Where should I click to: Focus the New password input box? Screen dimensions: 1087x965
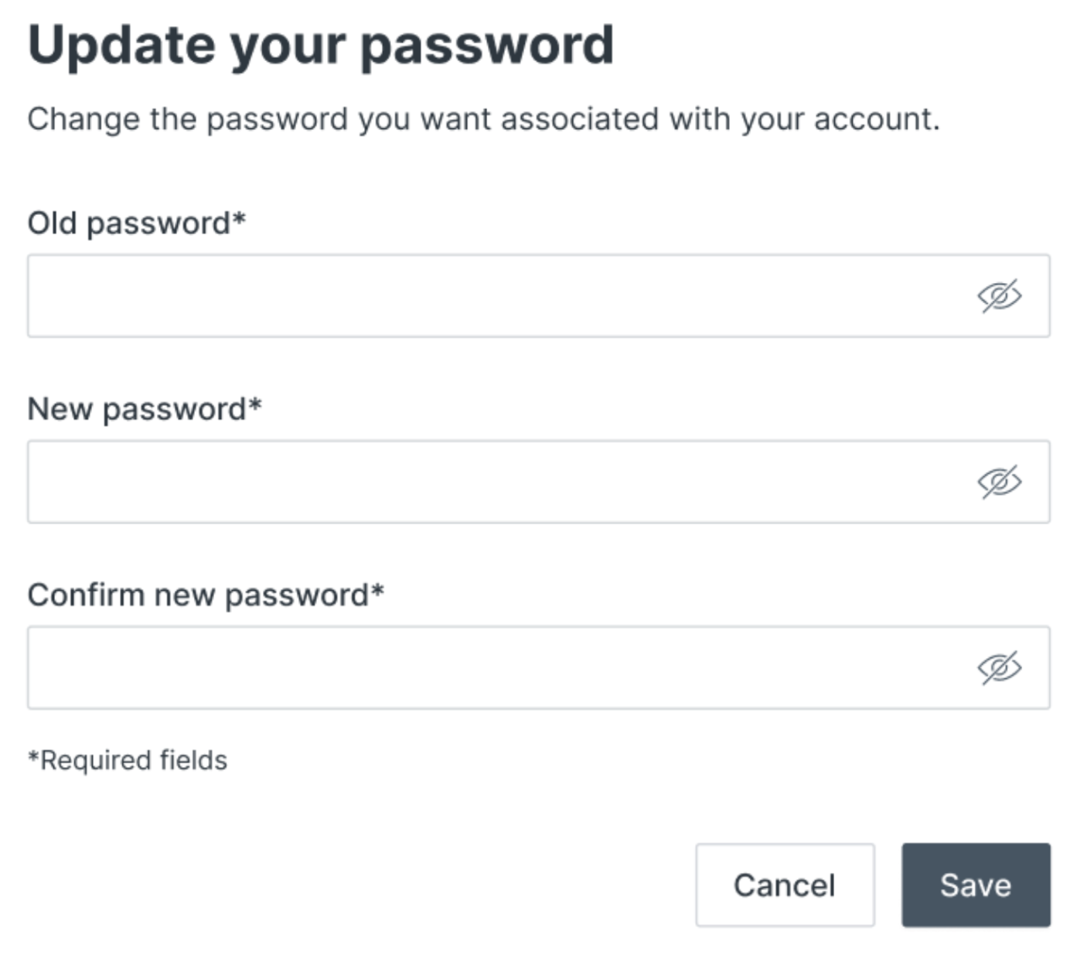click(538, 482)
